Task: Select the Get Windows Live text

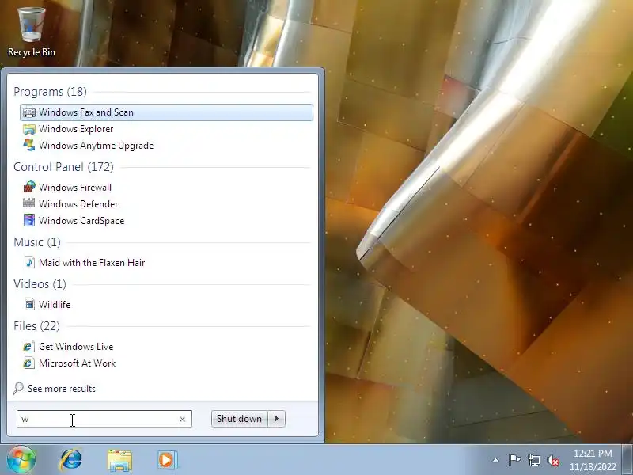Action: point(76,347)
